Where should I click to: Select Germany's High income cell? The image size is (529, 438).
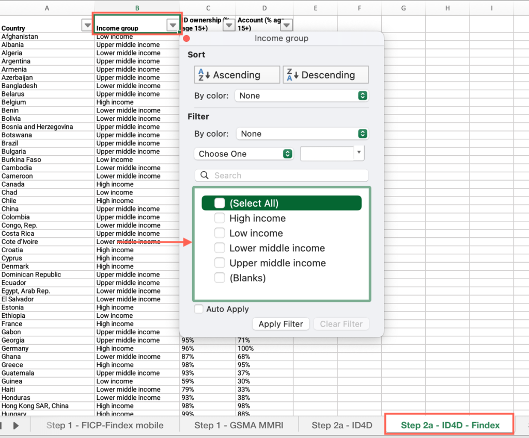(x=137, y=348)
